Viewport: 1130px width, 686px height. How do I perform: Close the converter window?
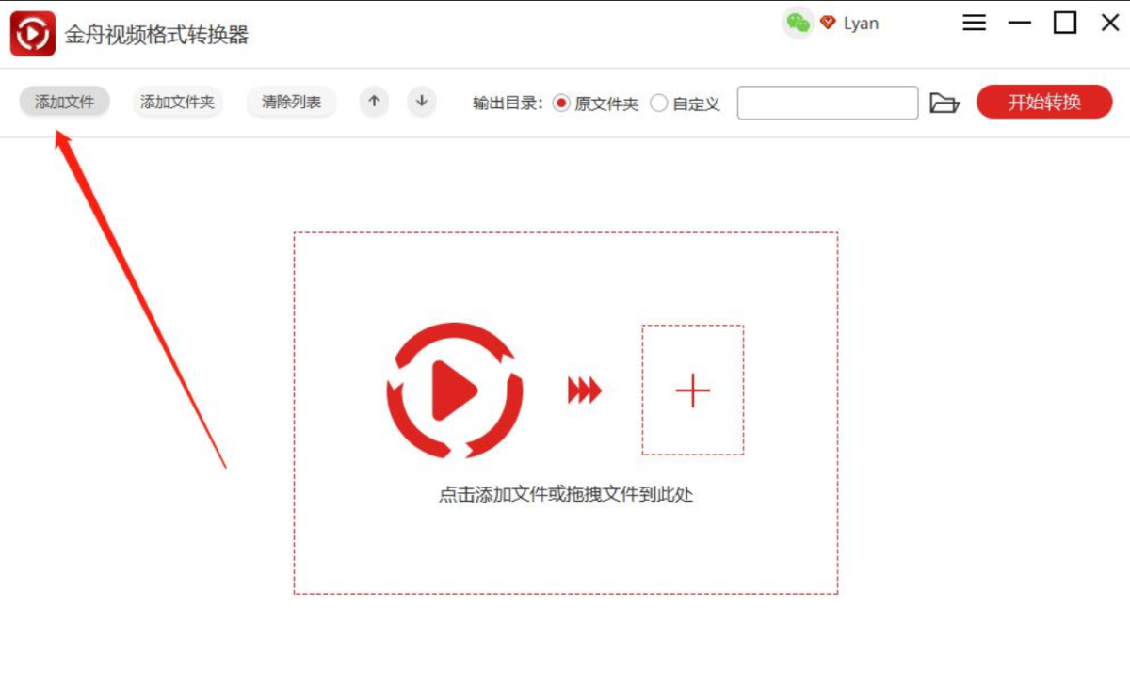point(1110,23)
